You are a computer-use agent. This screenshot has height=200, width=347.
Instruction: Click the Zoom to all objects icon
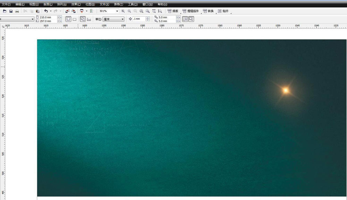142,11
